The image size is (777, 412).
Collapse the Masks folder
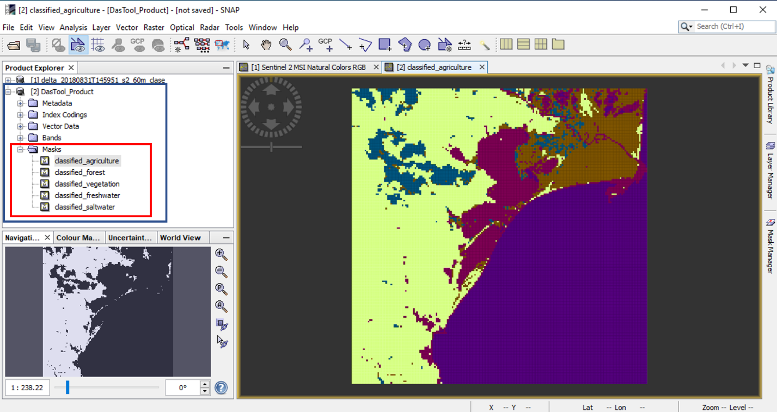pos(20,150)
